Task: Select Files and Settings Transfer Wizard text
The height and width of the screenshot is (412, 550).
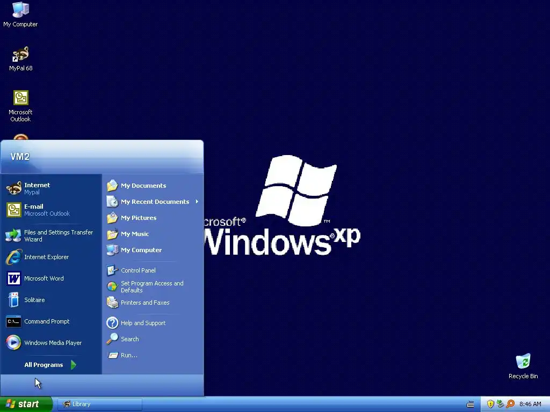Action: coord(59,236)
